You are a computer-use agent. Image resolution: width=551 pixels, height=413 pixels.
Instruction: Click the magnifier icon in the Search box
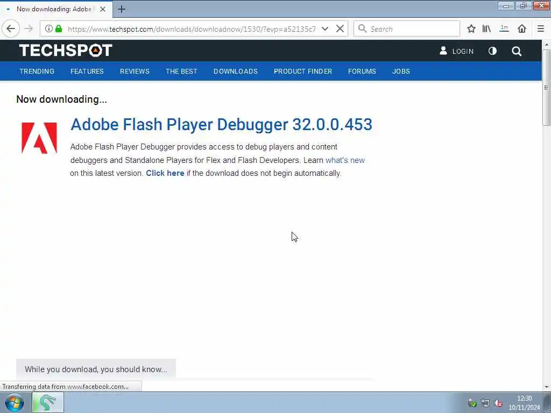(362, 29)
